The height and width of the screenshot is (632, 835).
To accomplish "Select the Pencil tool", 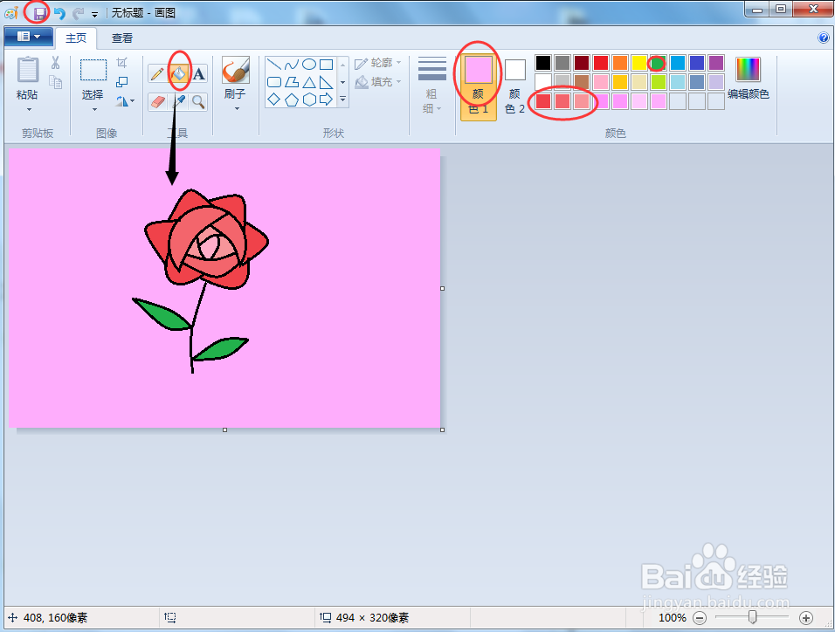I will (157, 72).
